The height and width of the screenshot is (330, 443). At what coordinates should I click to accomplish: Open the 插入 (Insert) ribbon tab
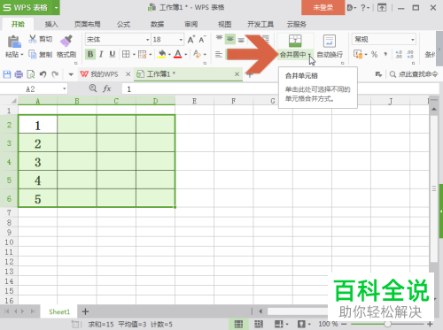click(x=51, y=24)
